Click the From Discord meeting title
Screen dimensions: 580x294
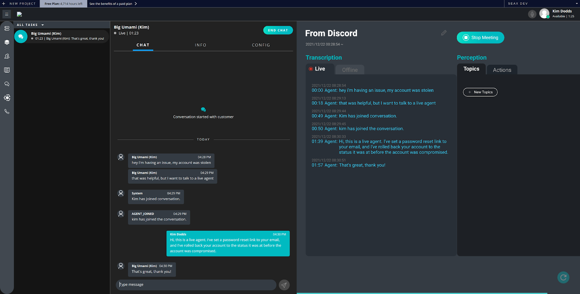tap(331, 33)
